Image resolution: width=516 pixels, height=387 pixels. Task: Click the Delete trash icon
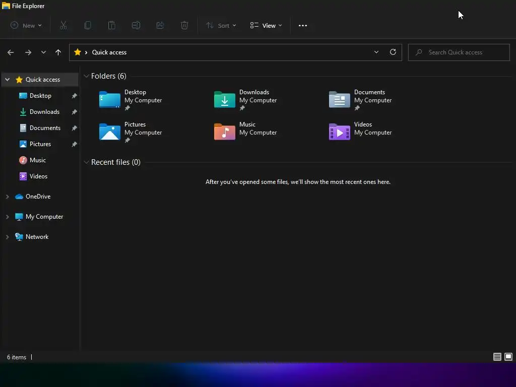tap(184, 25)
